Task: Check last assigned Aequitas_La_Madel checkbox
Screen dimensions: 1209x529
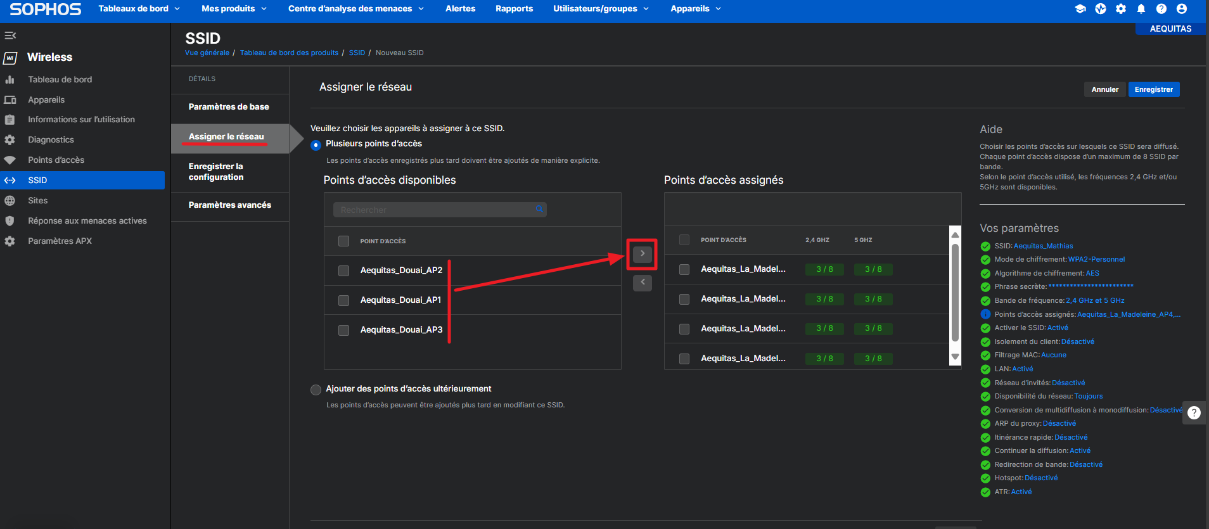Action: click(x=684, y=359)
